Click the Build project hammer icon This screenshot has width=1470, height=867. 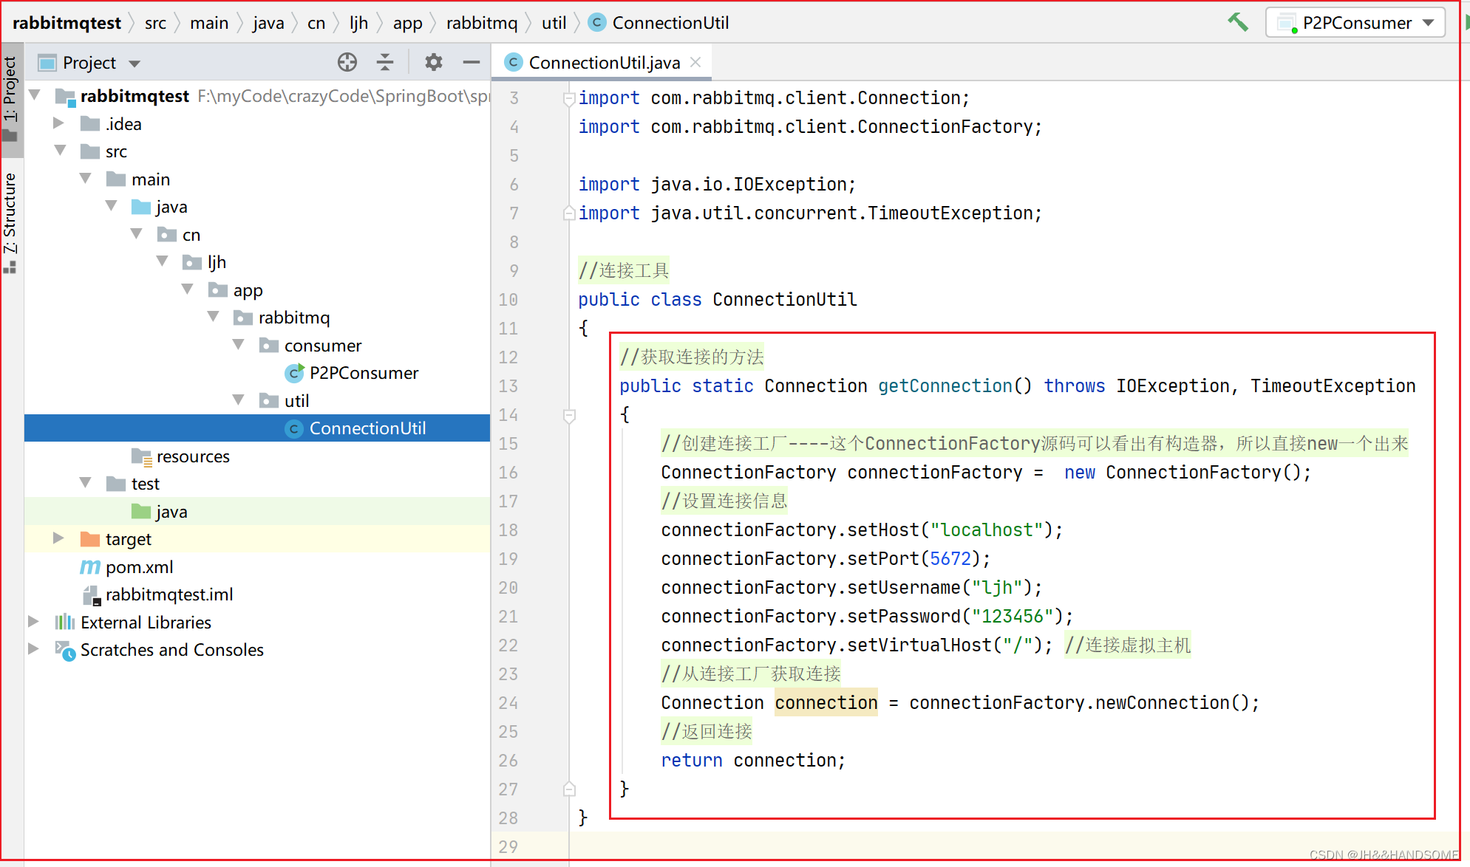pos(1238,22)
